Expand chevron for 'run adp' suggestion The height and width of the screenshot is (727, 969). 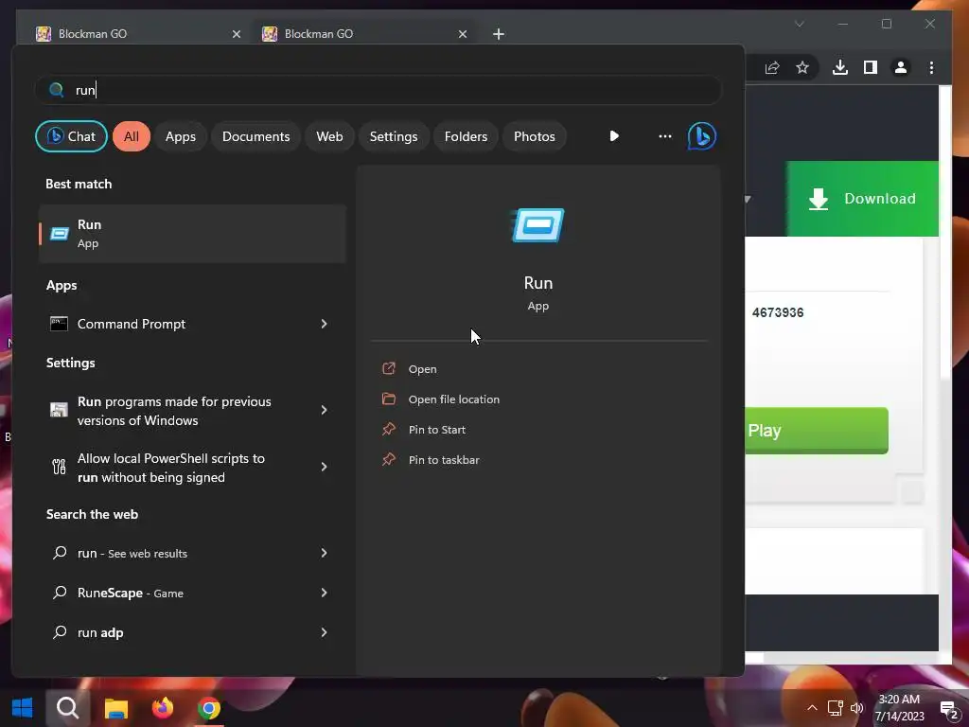[x=324, y=632]
